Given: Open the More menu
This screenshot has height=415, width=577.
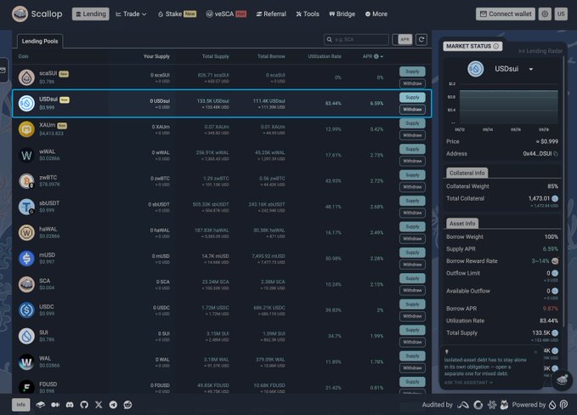Looking at the screenshot, I should [376, 14].
